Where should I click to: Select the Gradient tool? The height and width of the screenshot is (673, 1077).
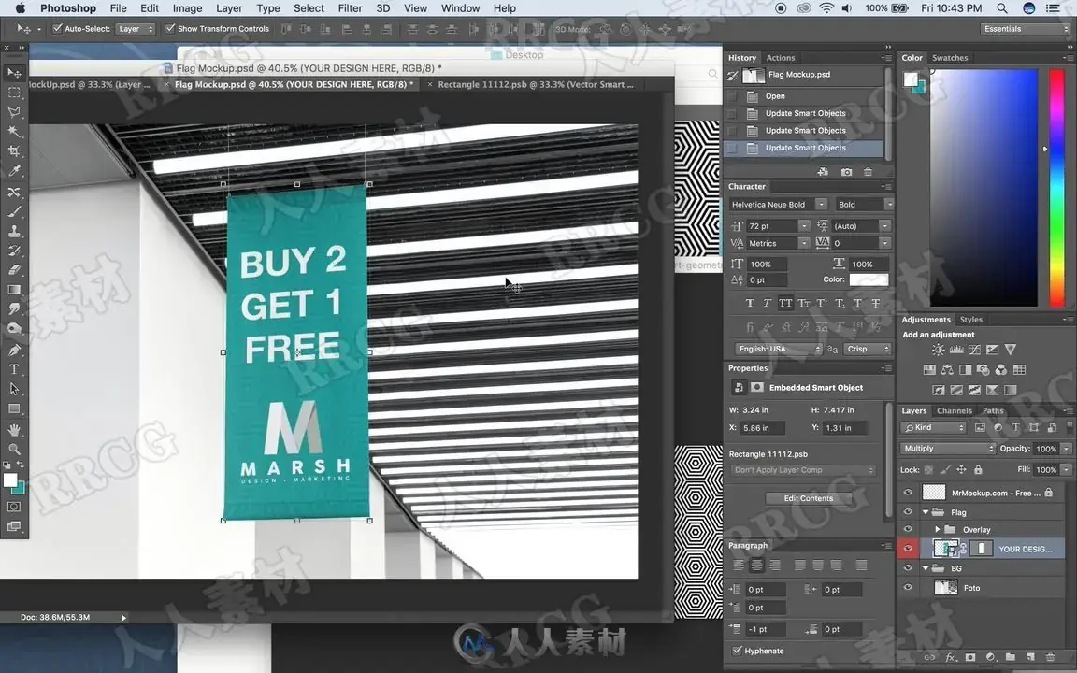[14, 290]
